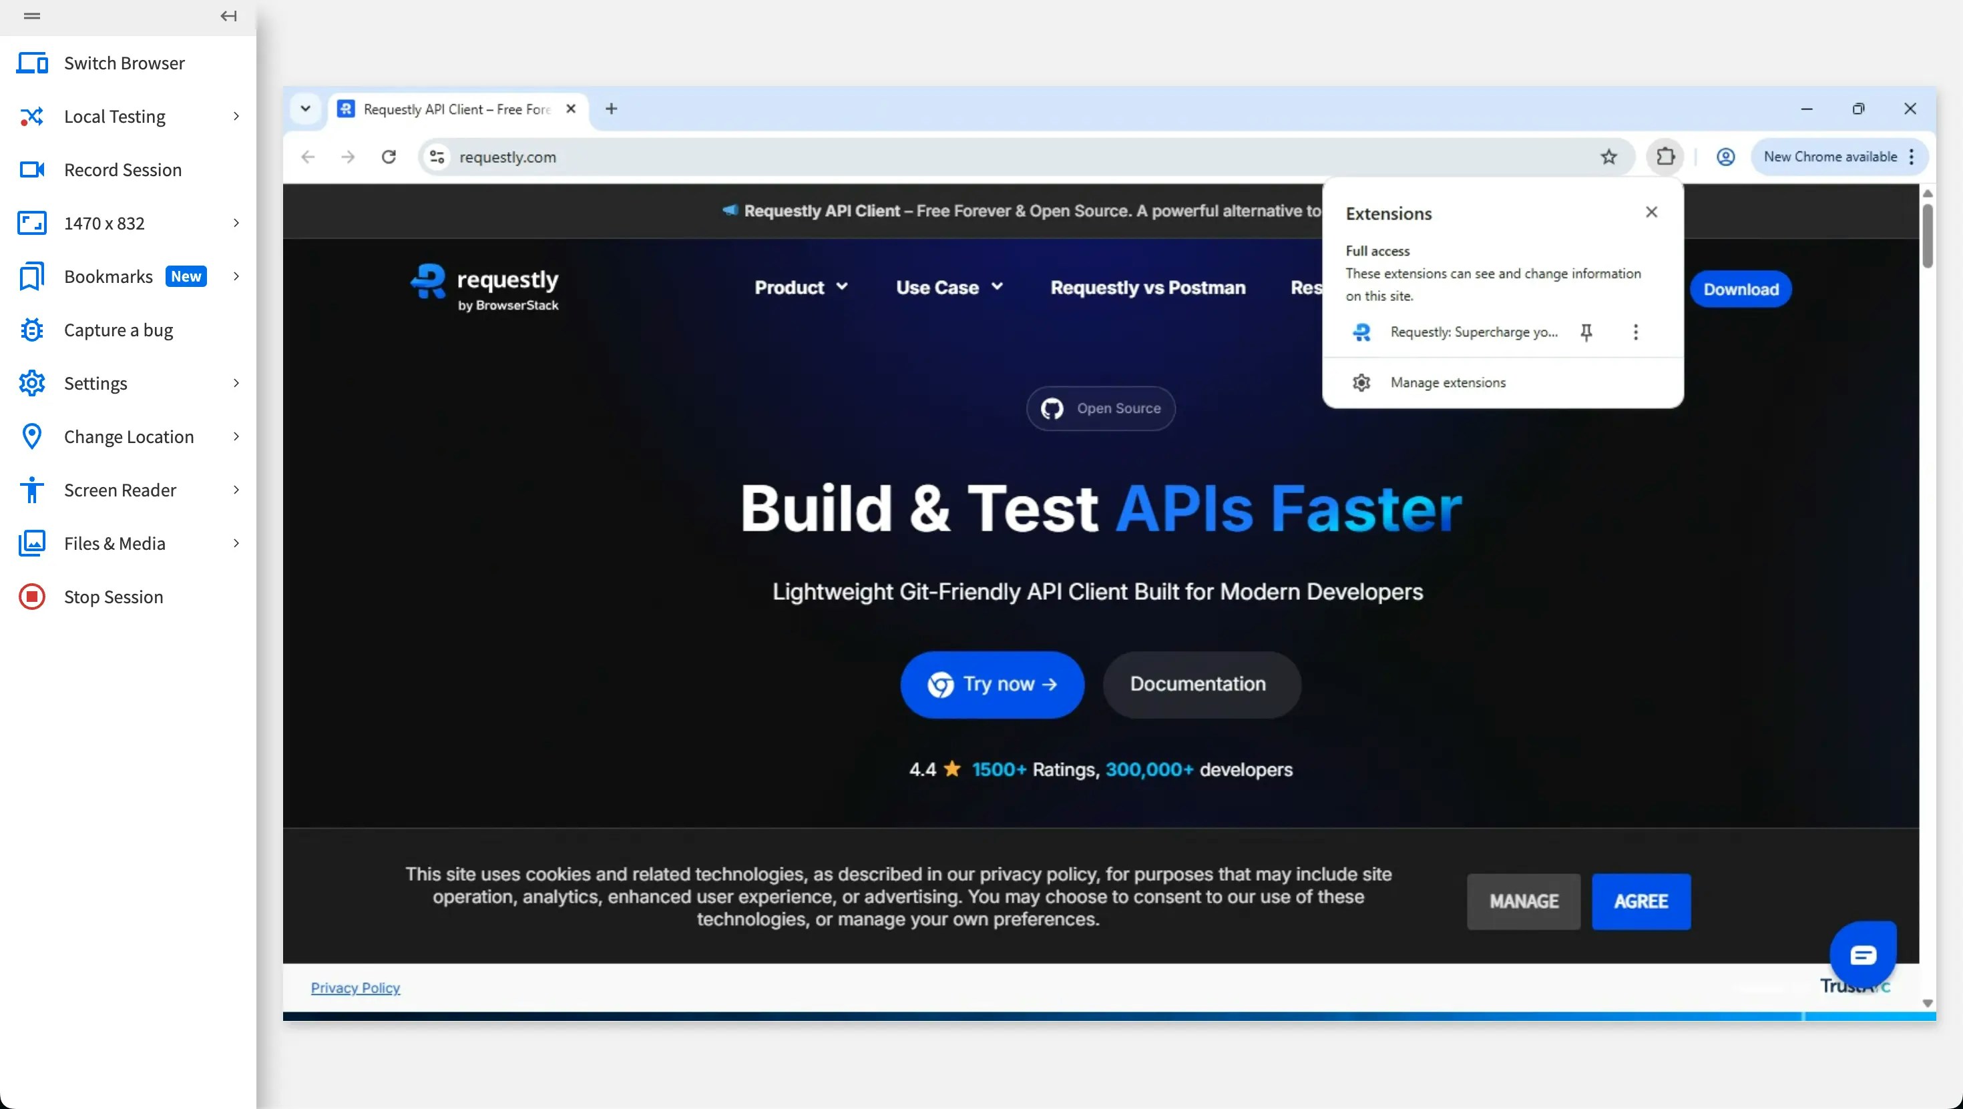Select the Requestly vs Postman menu item
The image size is (1963, 1109).
click(1147, 287)
